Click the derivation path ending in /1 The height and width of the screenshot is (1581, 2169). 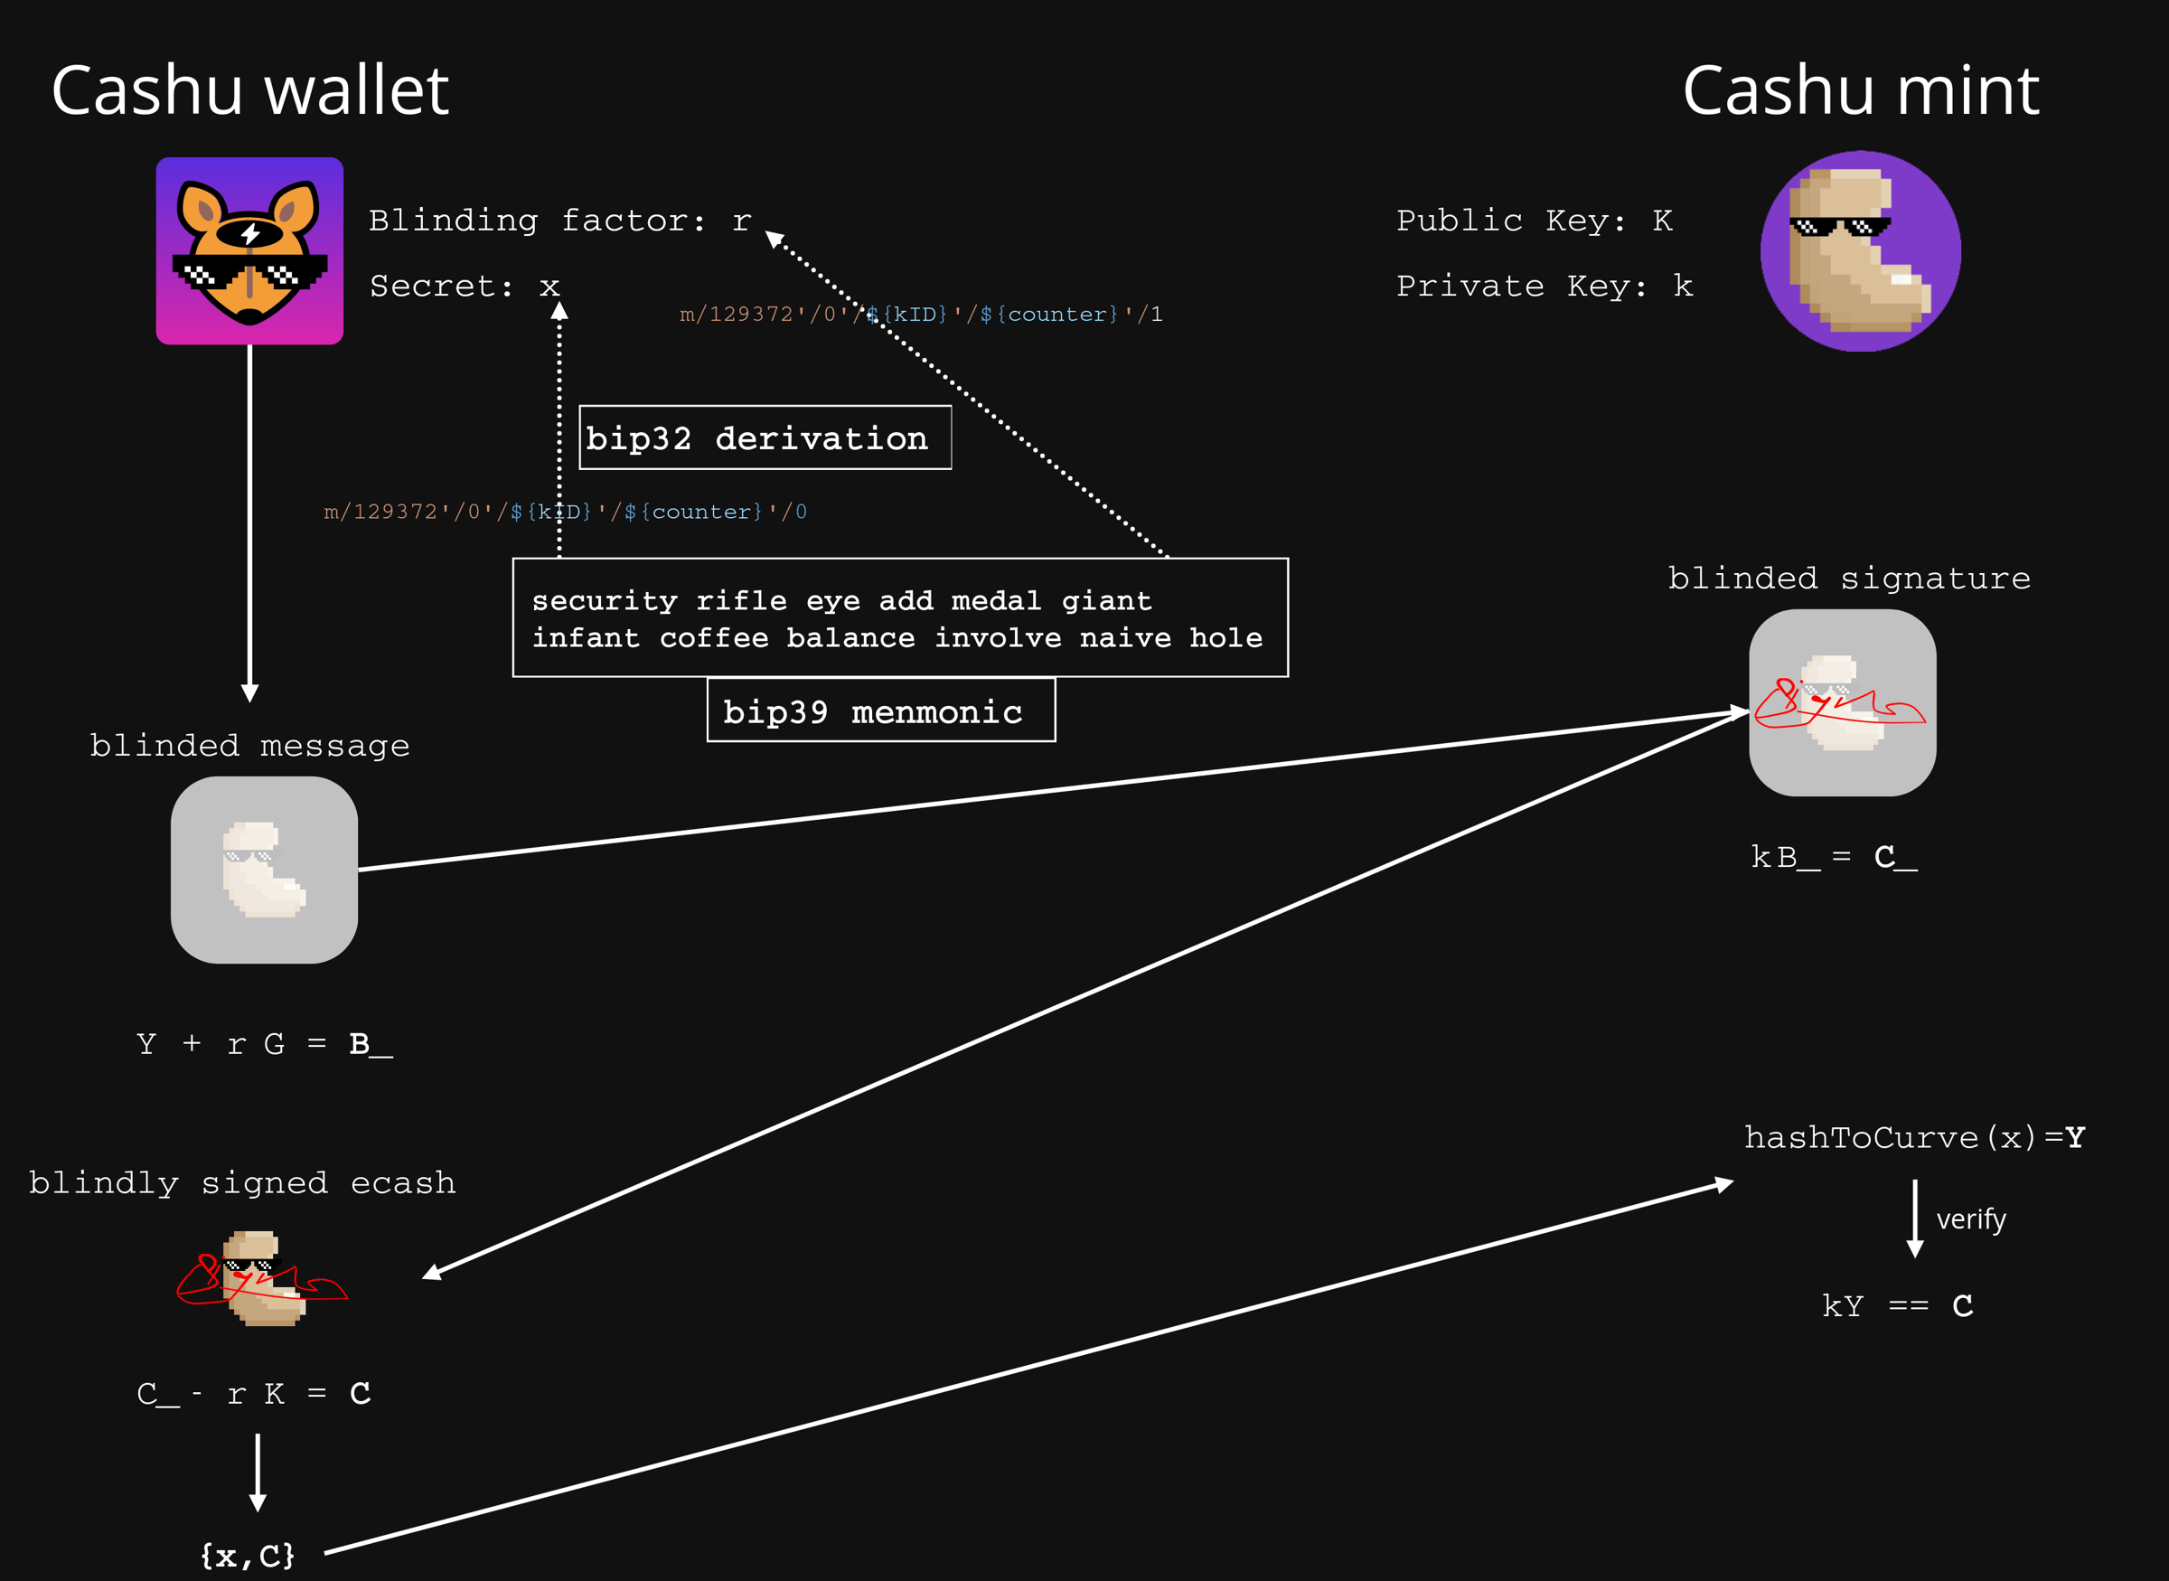point(920,314)
